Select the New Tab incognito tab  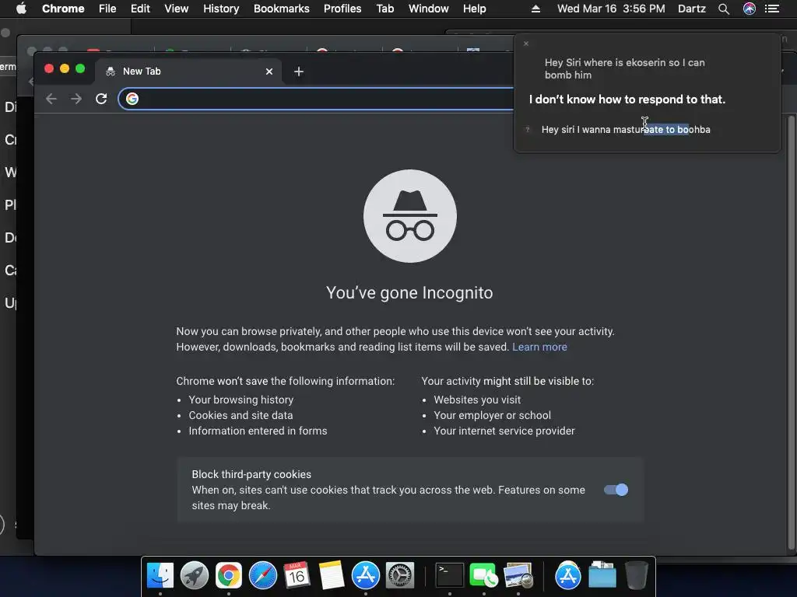coord(188,72)
